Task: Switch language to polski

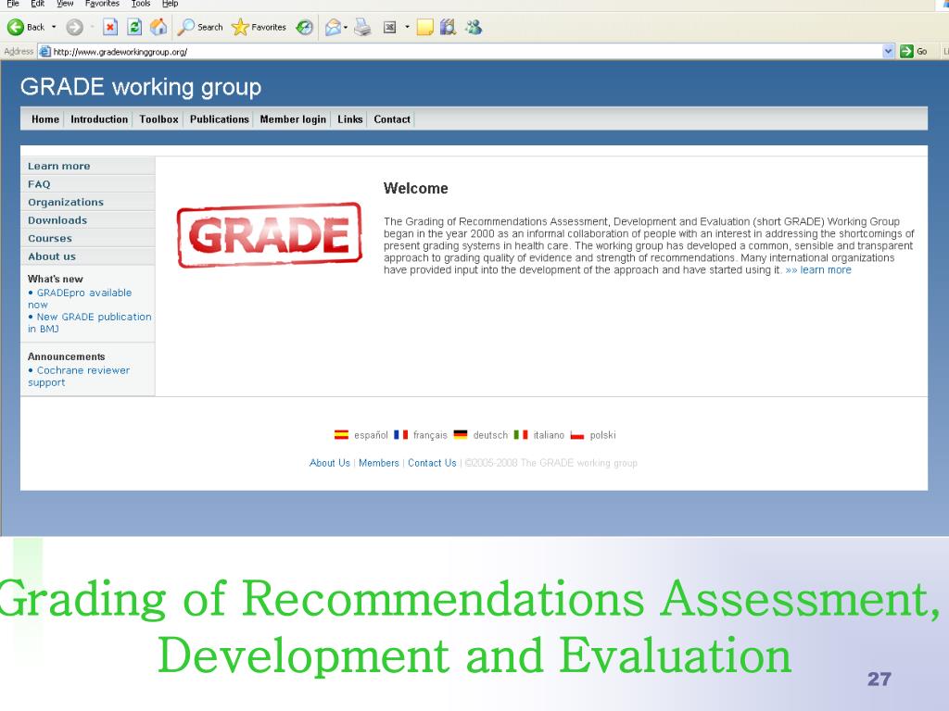Action: 602,435
